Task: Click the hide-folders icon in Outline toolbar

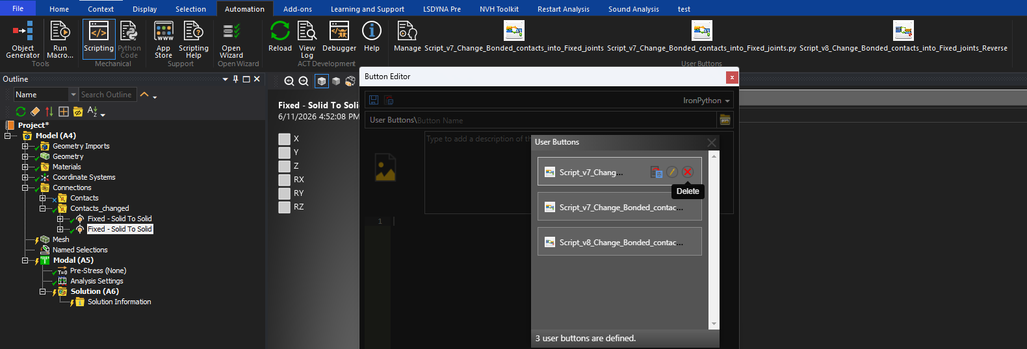Action: [x=78, y=112]
